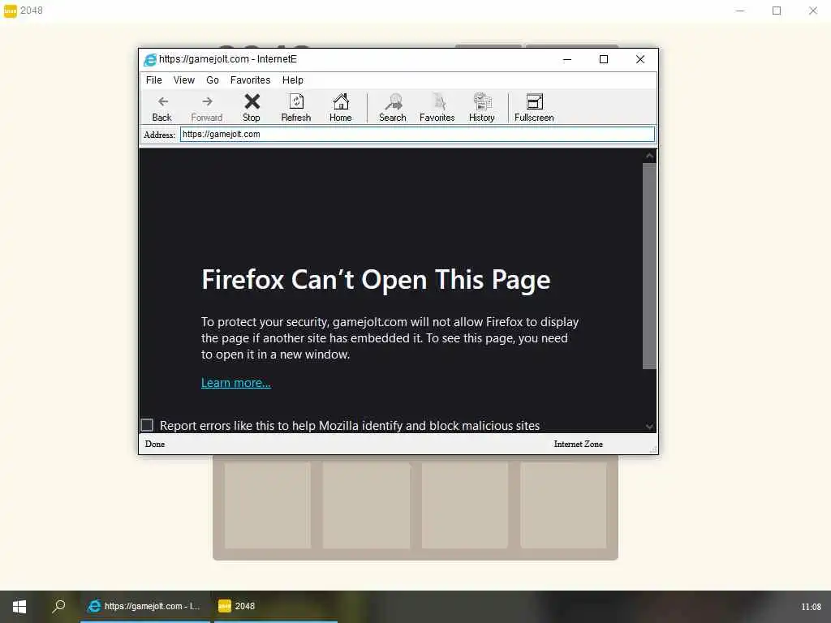Switch browser to Fullscreen mode
Viewport: 831px width, 623px height.
[x=534, y=108]
